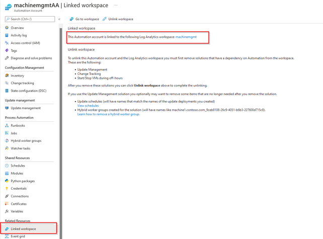Open Activity log icon

[7, 35]
